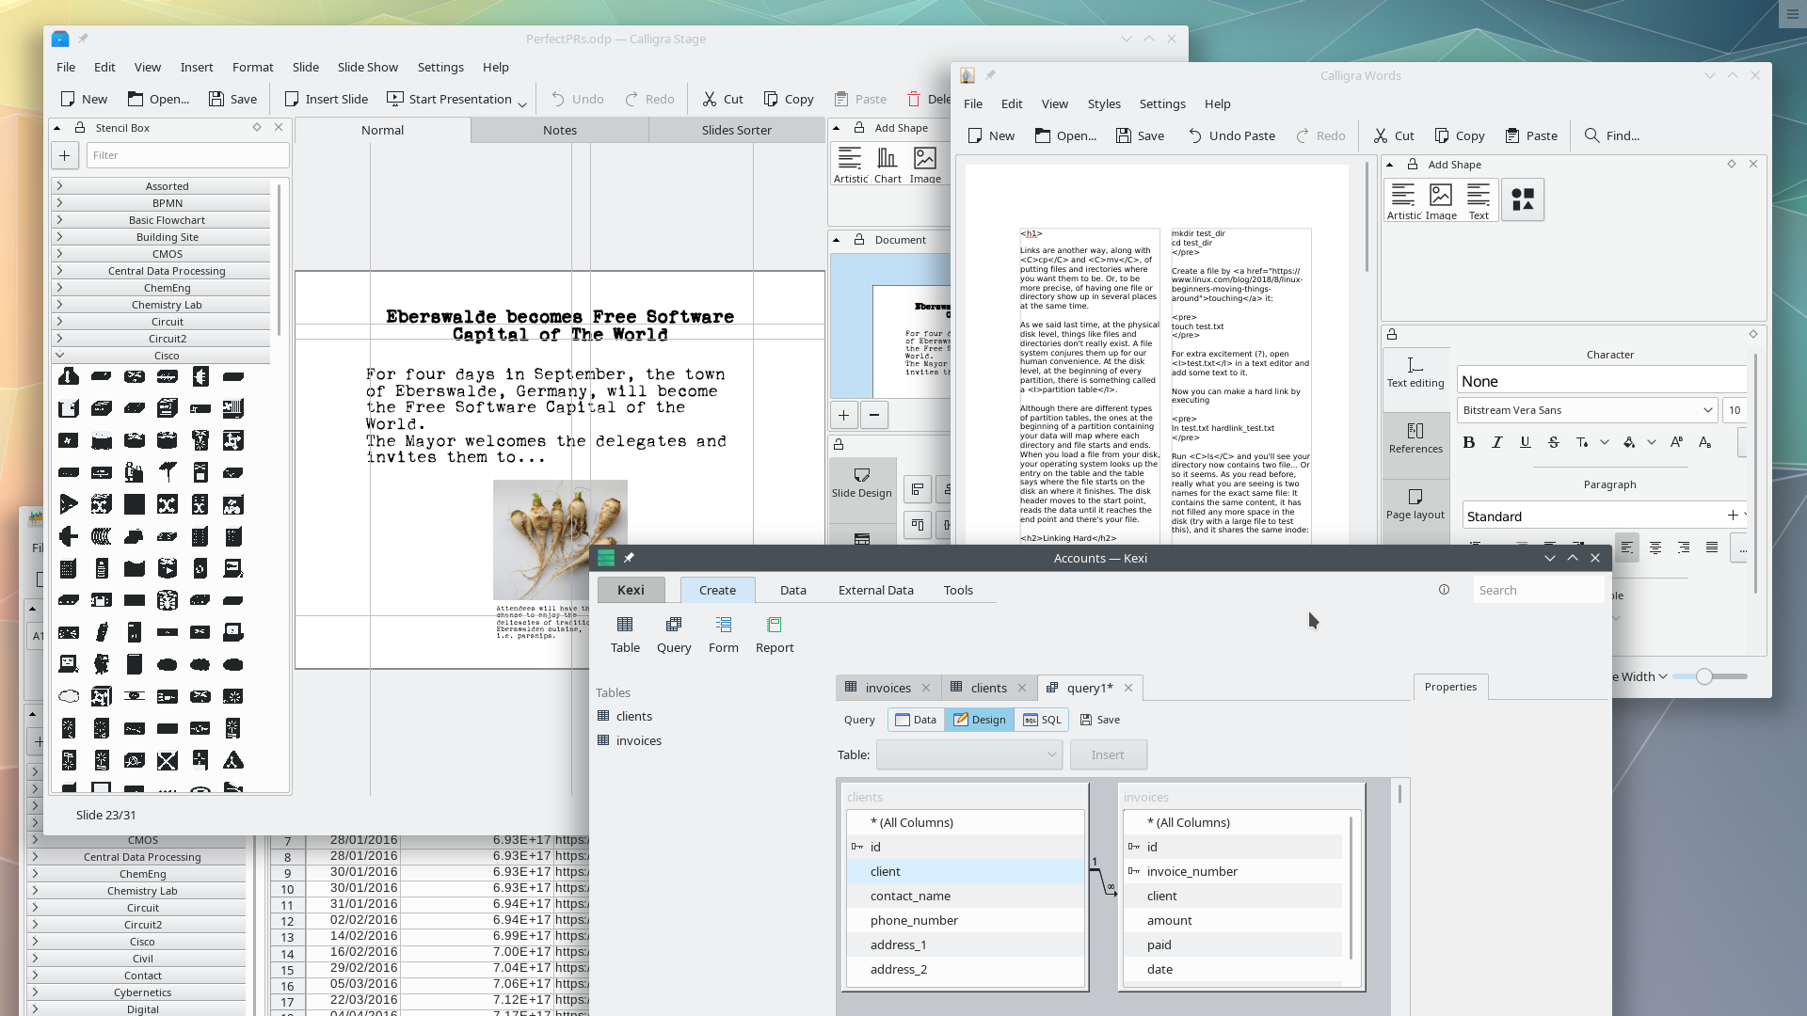The height and width of the screenshot is (1016, 1807).
Task: Open the Table combo box in Kexi query
Action: 968,754
